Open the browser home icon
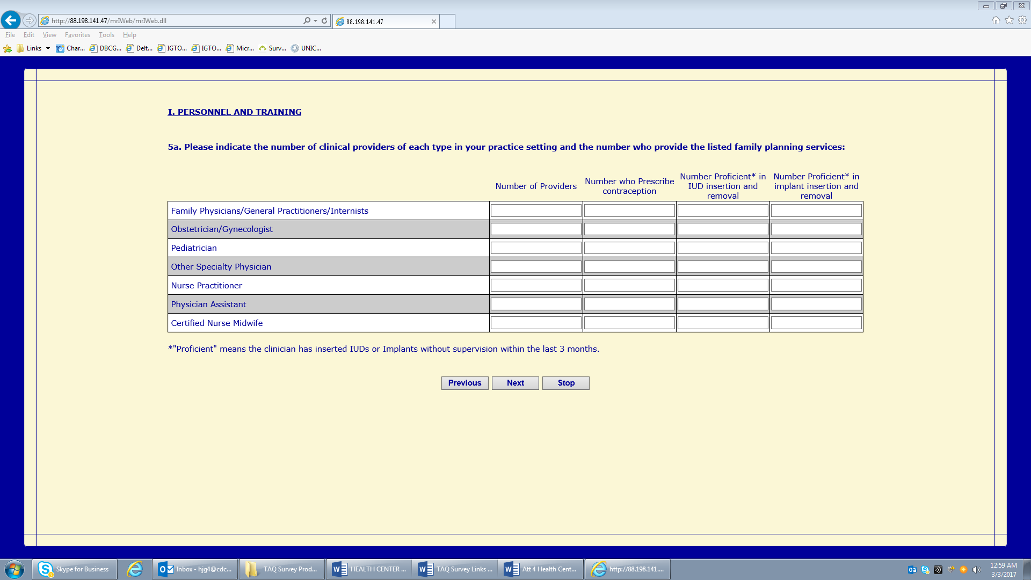This screenshot has height=580, width=1031. 996,20
